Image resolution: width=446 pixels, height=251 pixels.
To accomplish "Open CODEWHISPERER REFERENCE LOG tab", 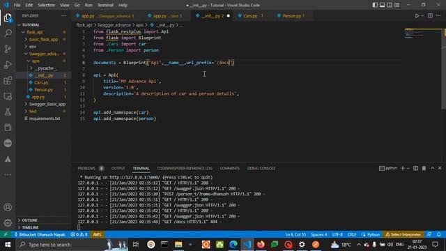I will coord(185,168).
